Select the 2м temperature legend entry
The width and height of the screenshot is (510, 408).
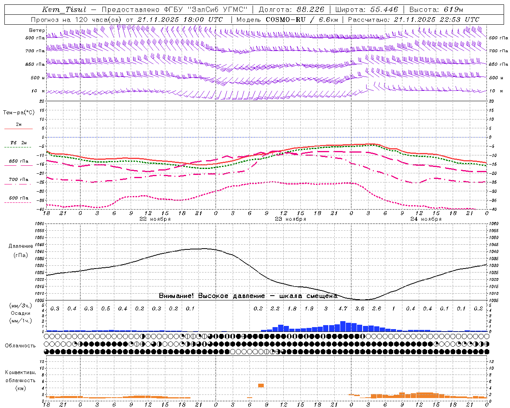(19, 124)
